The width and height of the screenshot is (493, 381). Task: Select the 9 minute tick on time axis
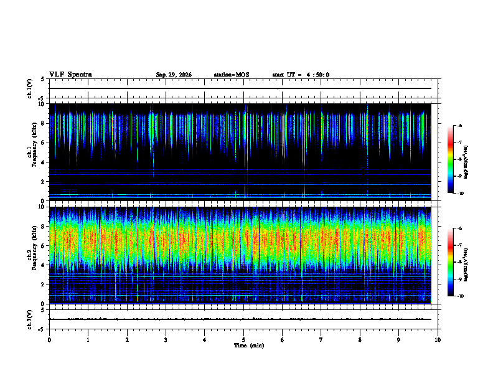[x=398, y=340]
